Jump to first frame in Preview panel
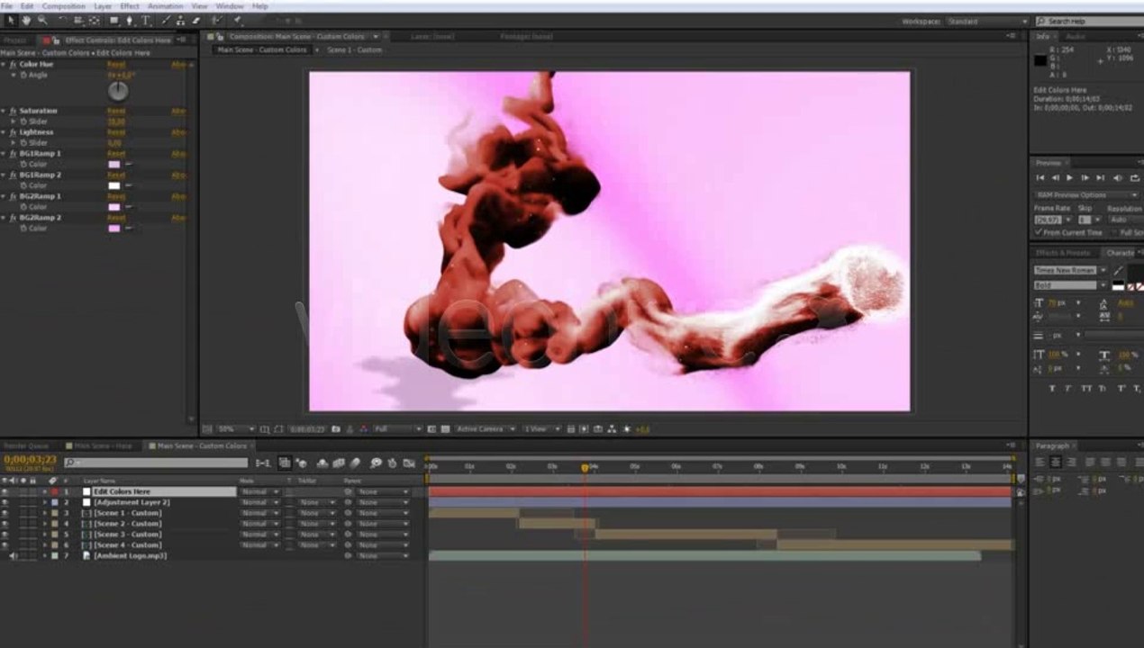Image resolution: width=1144 pixels, height=648 pixels. point(1040,178)
